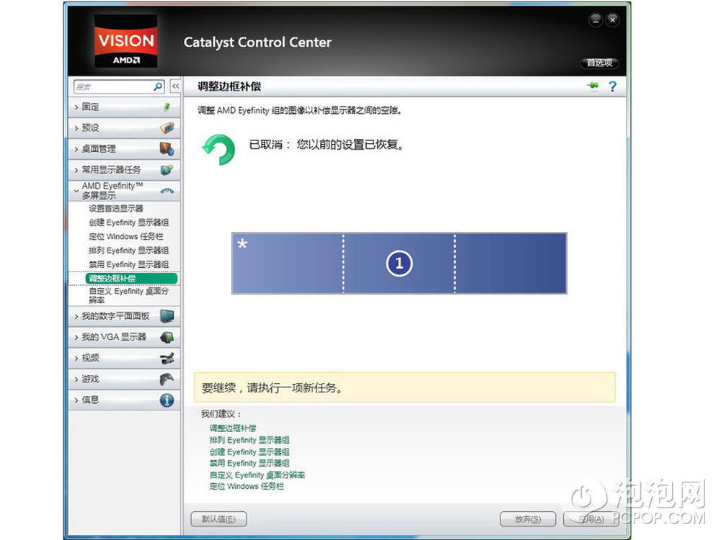Follow the suggested 排列 Eyefinity 显示器组 link
Viewport: 721px width, 540px height.
[x=249, y=440]
